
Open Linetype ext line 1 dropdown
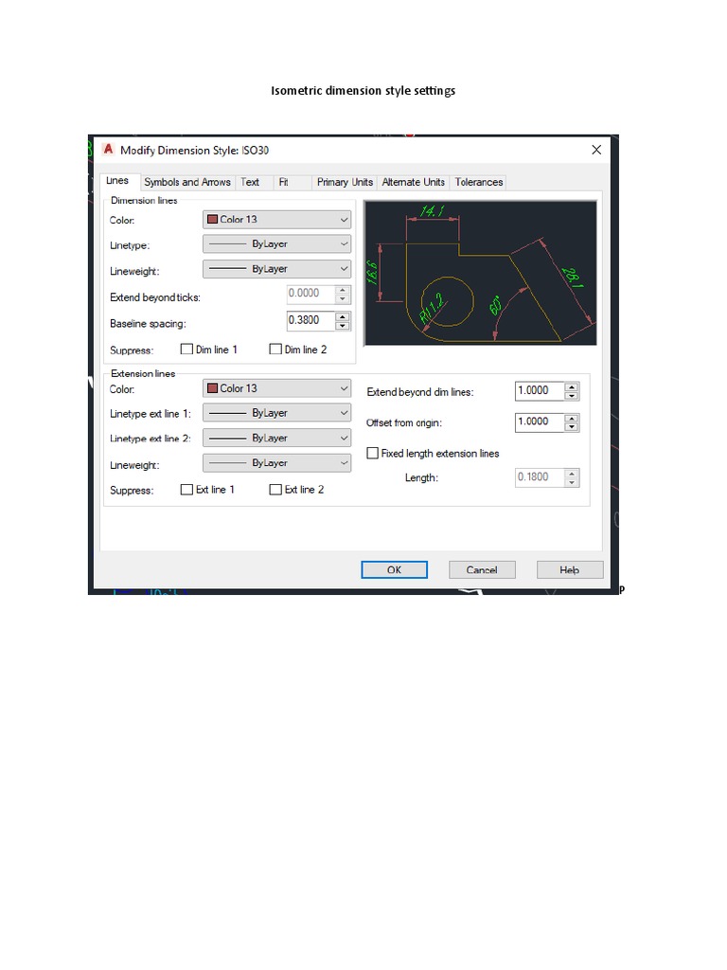point(277,413)
